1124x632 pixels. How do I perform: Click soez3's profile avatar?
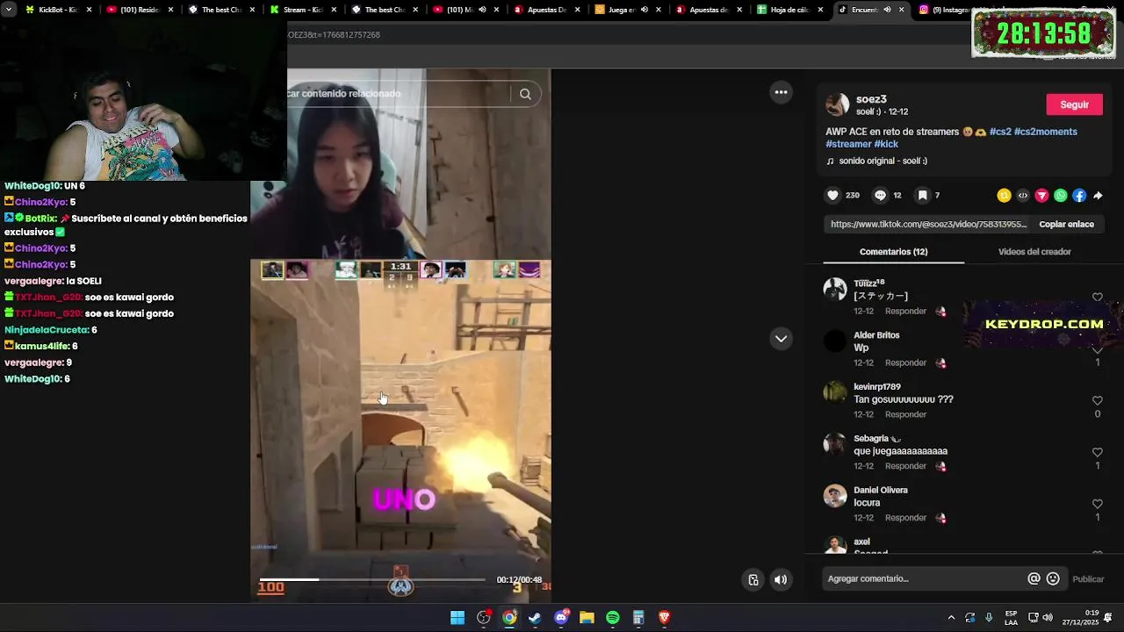(838, 104)
